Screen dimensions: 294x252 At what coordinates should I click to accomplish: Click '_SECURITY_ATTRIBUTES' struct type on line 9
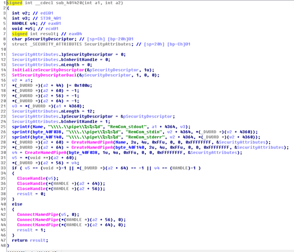pyautogui.click(x=56, y=44)
